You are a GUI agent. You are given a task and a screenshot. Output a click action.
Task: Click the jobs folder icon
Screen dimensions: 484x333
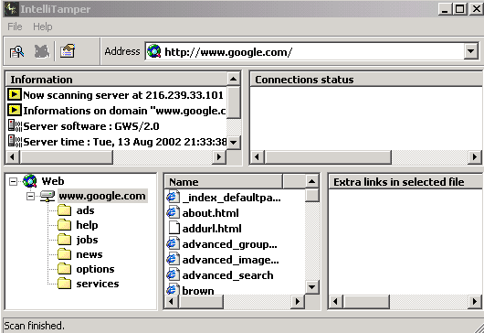(64, 240)
